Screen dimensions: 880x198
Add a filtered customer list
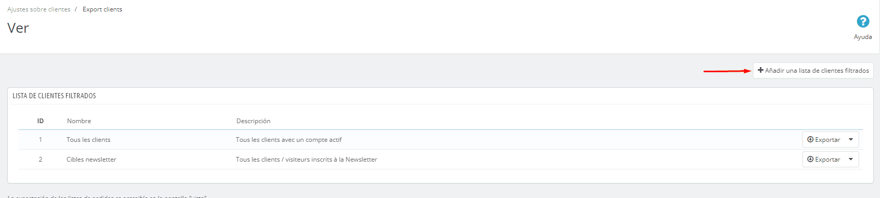(x=813, y=70)
